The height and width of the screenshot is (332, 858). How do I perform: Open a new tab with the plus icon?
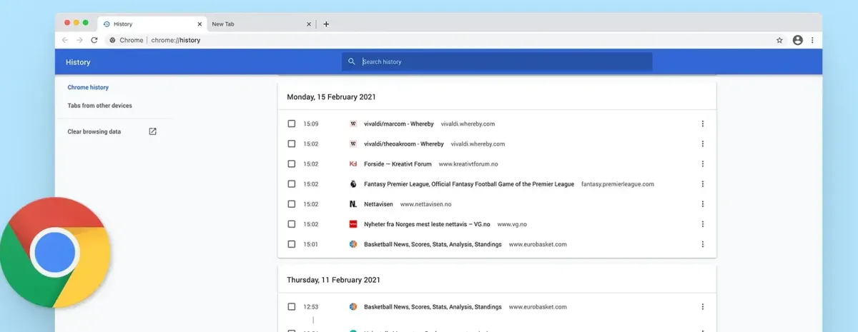pyautogui.click(x=326, y=24)
